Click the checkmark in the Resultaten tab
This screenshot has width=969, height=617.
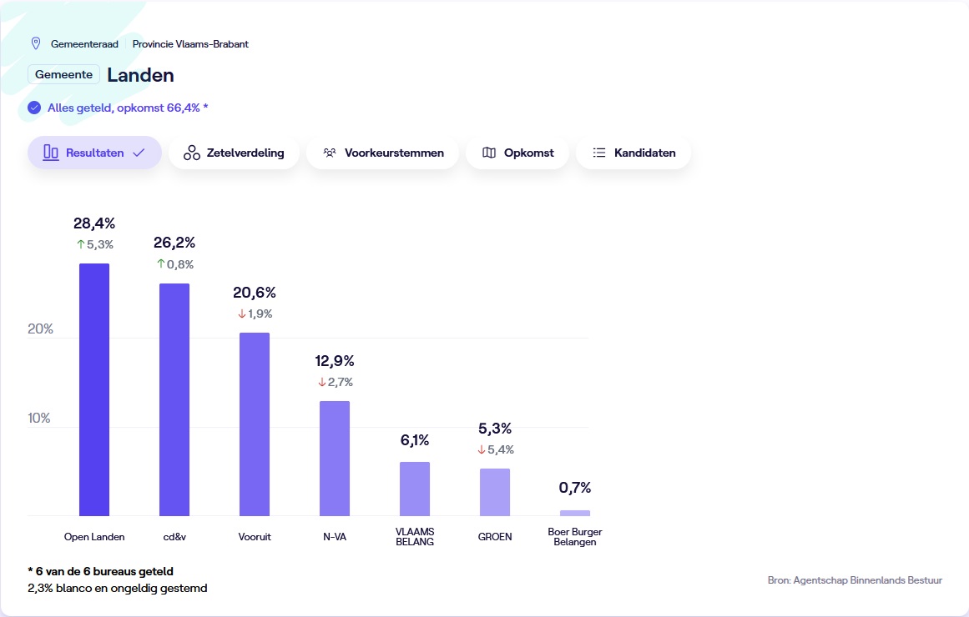(x=139, y=153)
